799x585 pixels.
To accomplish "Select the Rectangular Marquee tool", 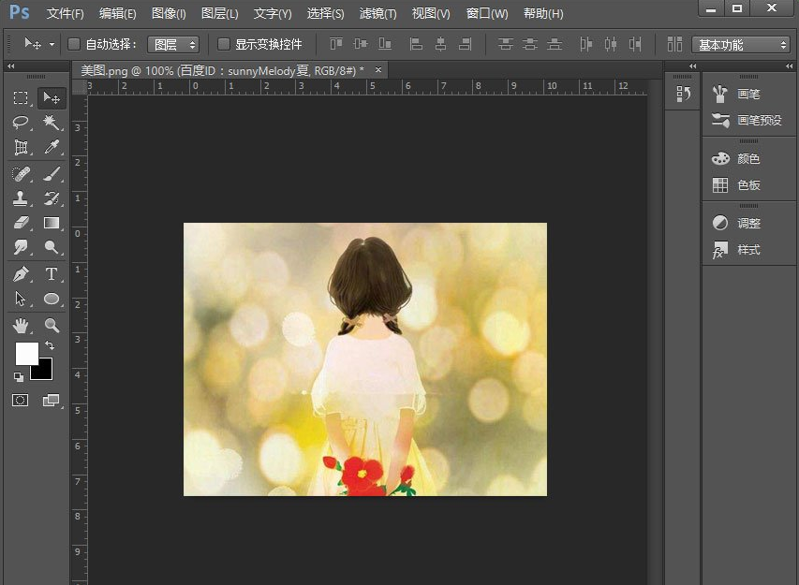I will pos(21,98).
